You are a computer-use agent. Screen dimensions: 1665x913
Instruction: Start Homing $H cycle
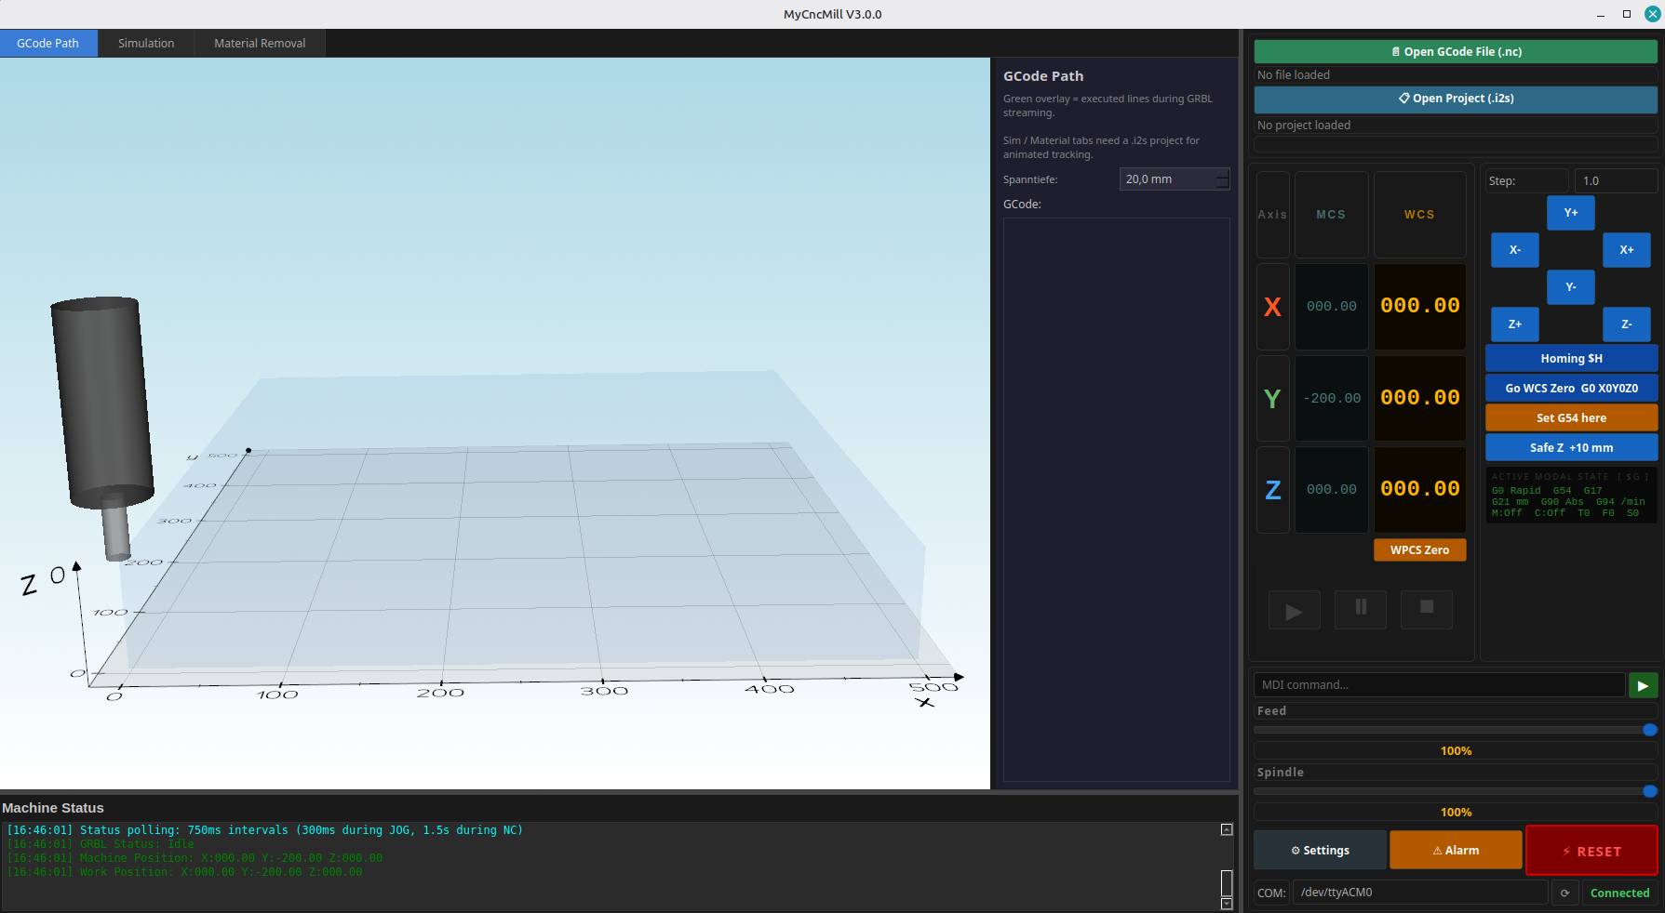pyautogui.click(x=1571, y=359)
